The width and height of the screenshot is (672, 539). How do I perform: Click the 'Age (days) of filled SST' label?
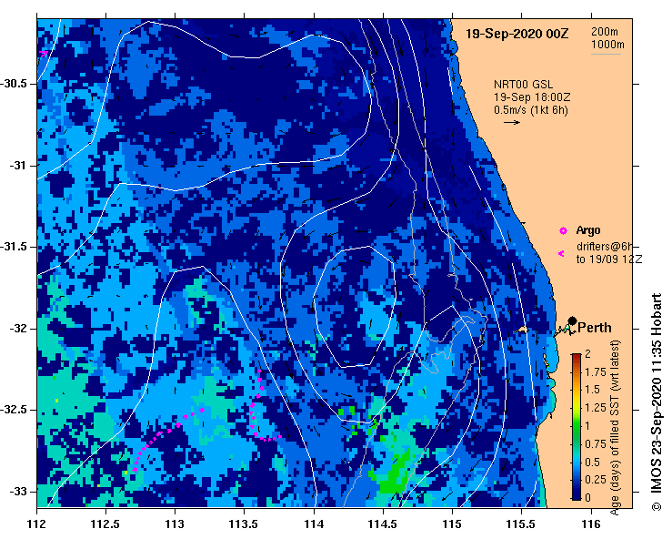615,428
